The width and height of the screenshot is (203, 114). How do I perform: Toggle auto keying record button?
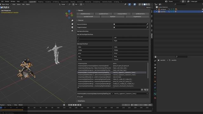(x=64, y=105)
